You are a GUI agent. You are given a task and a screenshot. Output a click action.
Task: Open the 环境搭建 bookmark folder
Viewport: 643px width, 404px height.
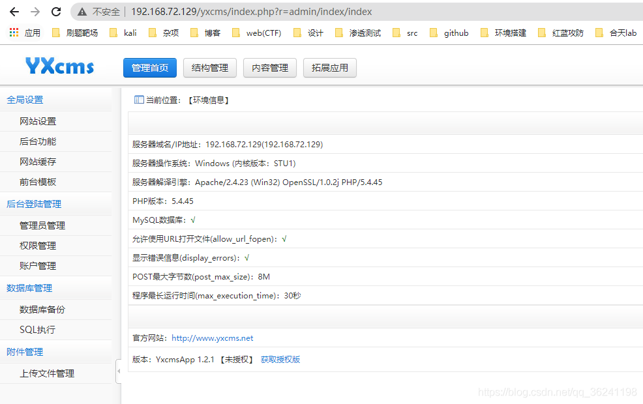(503, 33)
